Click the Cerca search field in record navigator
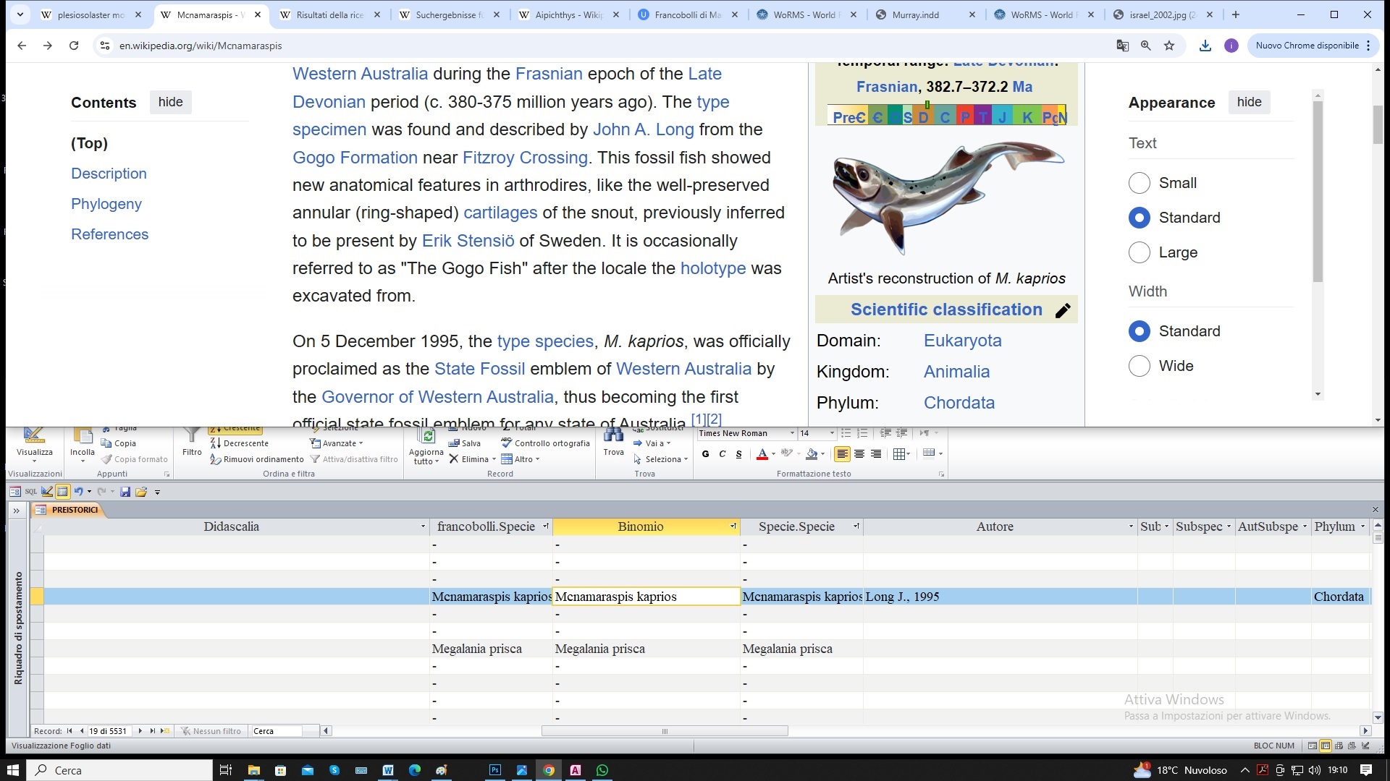Image resolution: width=1390 pixels, height=781 pixels. 276,731
